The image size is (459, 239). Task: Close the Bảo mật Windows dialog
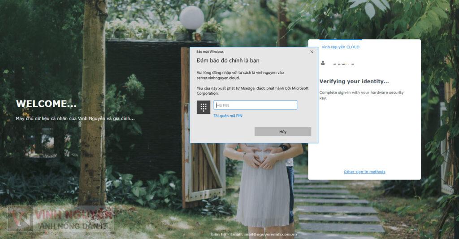(x=312, y=52)
